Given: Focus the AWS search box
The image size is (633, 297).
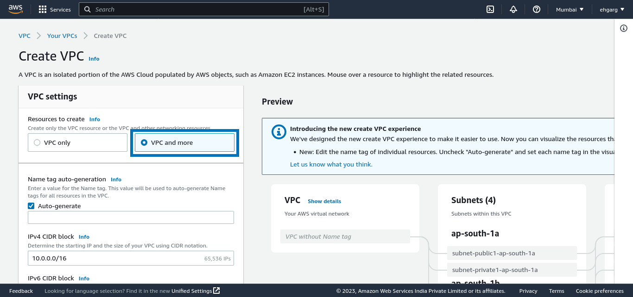Looking at the screenshot, I should point(204,9).
